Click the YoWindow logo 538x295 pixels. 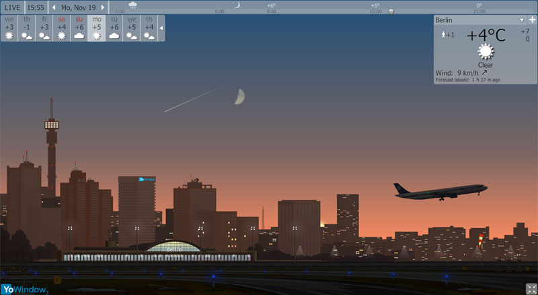(20, 289)
